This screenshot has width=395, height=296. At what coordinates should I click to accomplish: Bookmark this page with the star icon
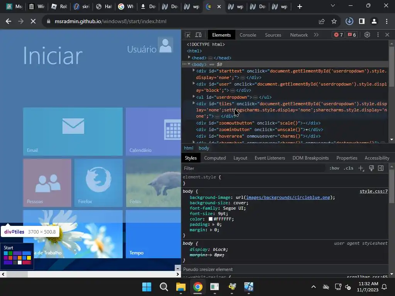click(334, 22)
